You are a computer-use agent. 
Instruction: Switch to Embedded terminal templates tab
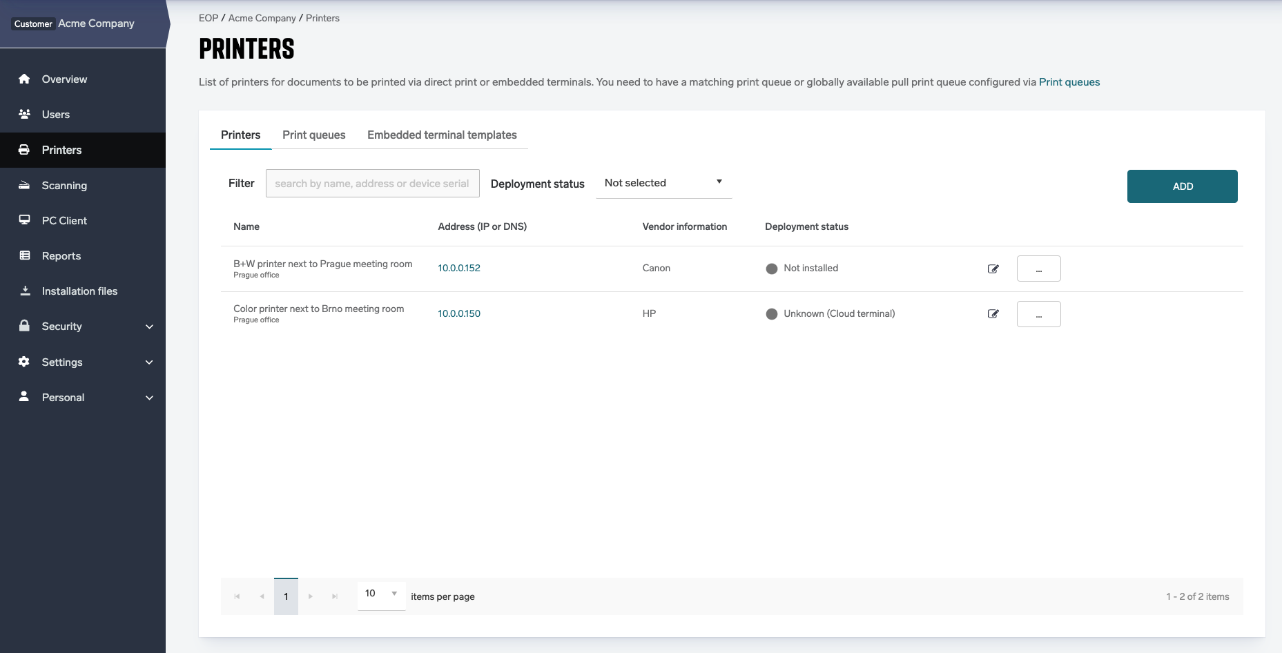point(442,135)
